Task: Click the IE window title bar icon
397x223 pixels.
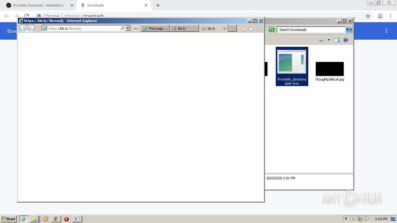Action: point(21,21)
